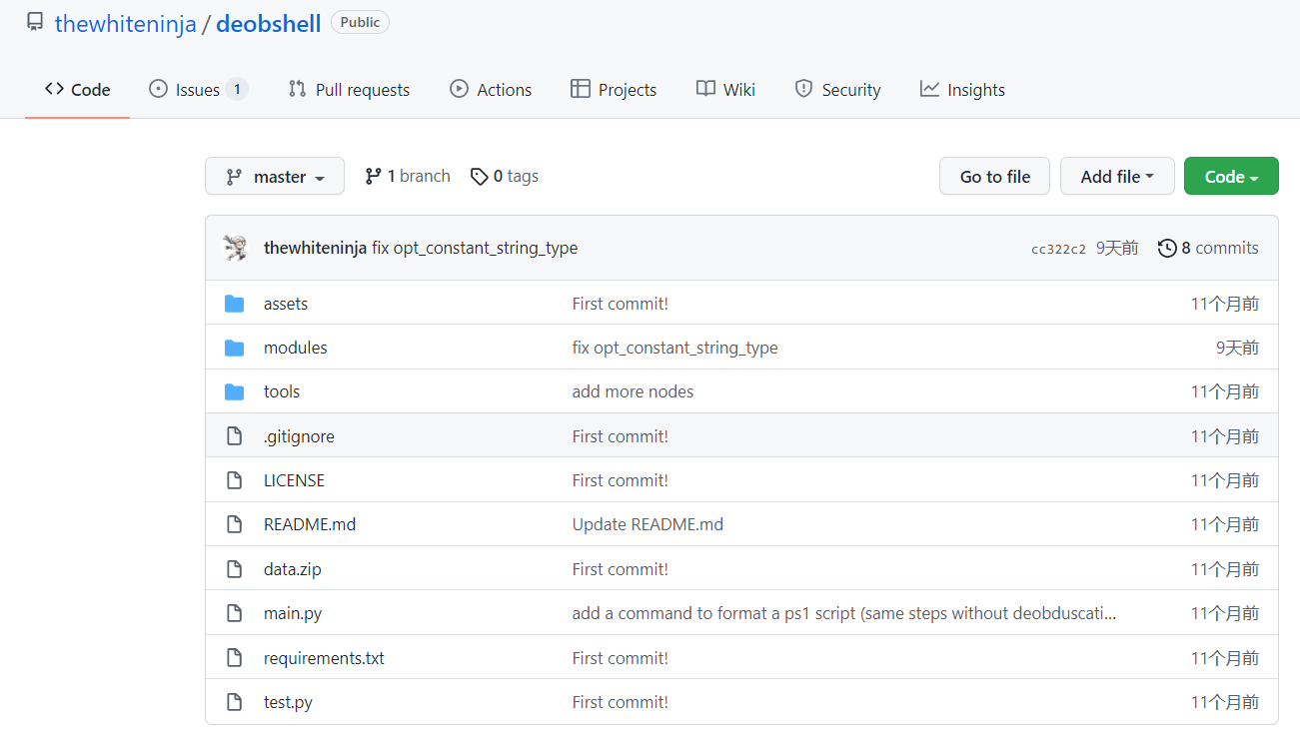
Task: Open the Actions tab
Action: (491, 90)
